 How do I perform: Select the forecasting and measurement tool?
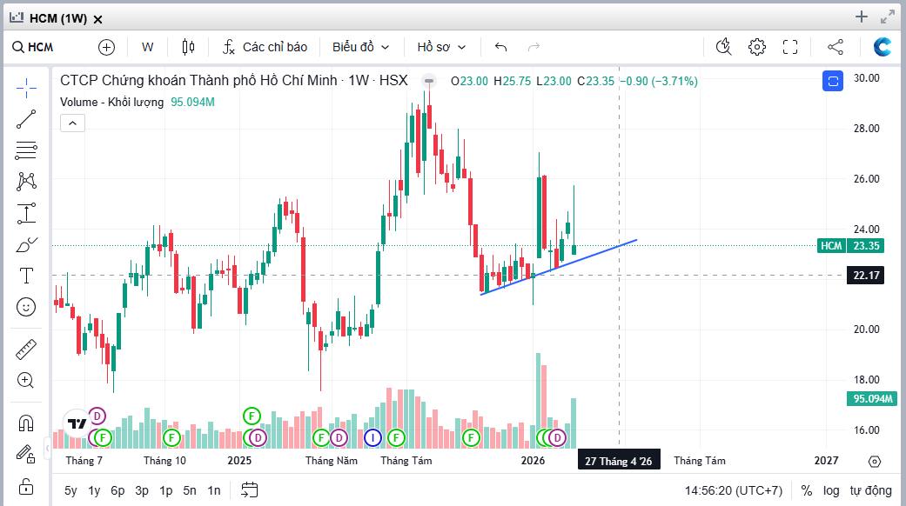26,214
